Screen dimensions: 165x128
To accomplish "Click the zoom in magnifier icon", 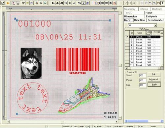I will click(x=37, y=3).
